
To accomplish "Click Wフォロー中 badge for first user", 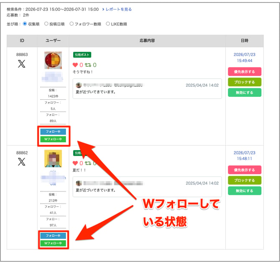I will pos(53,139).
